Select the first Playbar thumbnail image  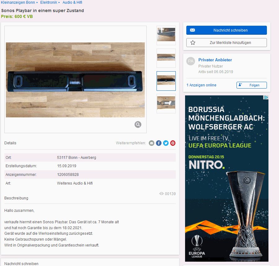point(166,35)
